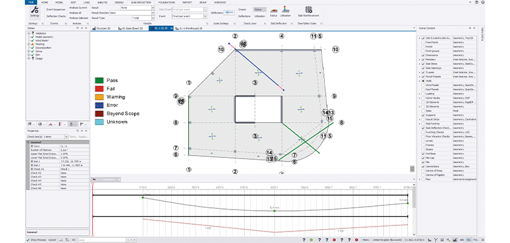Open the Settings tool in the ribbon
This screenshot has width=510, height=243.
tap(34, 13)
